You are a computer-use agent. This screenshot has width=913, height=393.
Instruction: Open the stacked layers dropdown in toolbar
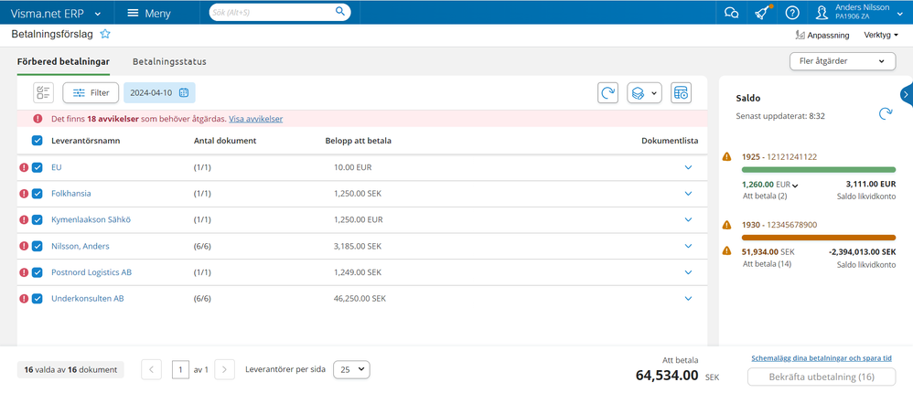[644, 93]
